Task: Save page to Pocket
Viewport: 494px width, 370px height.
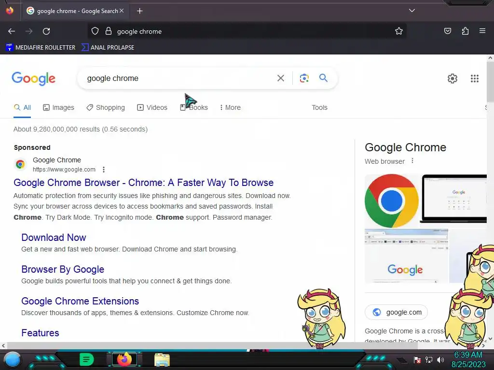Action: [447, 31]
